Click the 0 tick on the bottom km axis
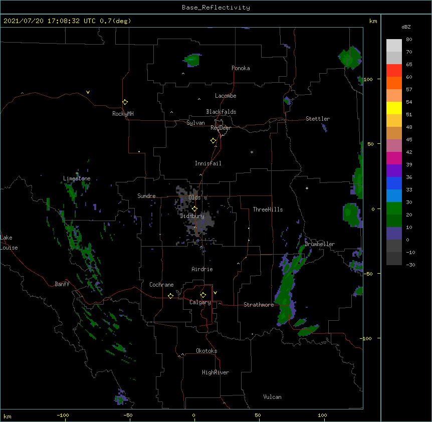432x422 pixels. point(193,415)
